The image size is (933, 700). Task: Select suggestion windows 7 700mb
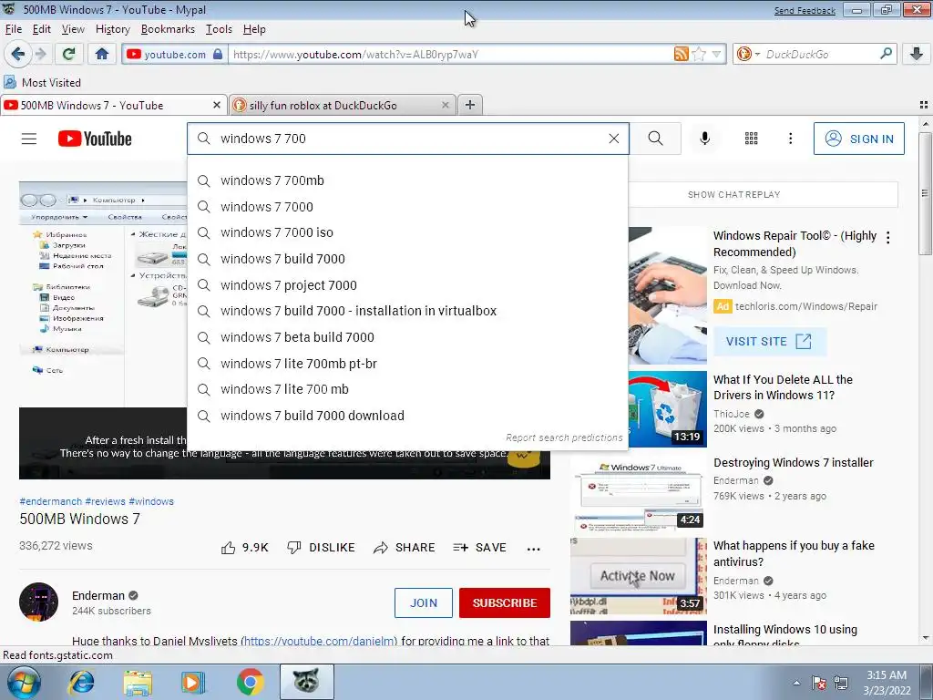point(407,180)
